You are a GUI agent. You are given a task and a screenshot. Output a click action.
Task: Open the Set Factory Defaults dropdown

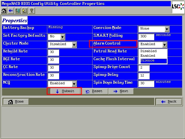point(62,37)
